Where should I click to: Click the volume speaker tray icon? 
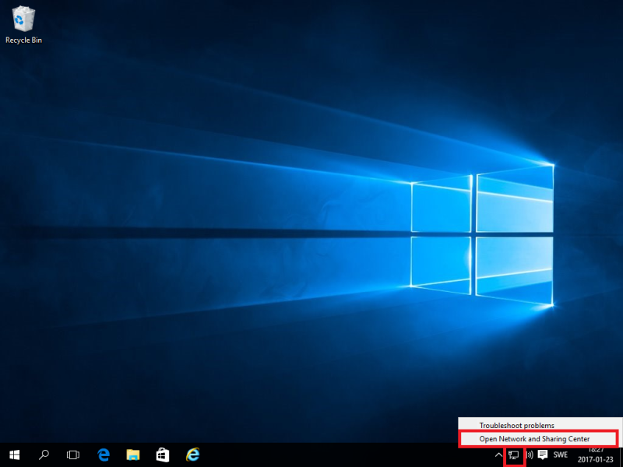529,455
